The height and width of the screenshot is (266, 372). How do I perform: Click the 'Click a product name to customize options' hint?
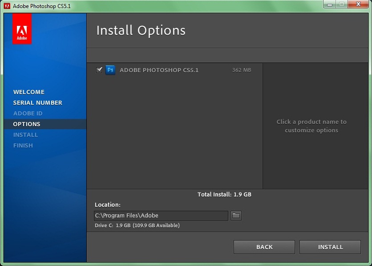click(x=311, y=126)
